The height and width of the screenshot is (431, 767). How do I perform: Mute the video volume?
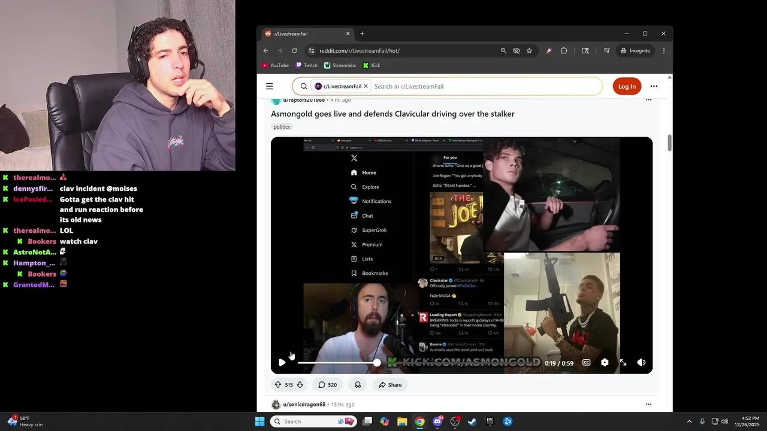point(641,362)
